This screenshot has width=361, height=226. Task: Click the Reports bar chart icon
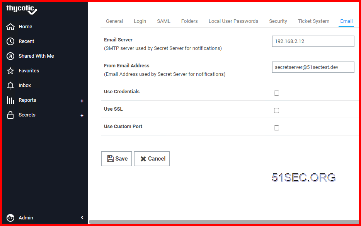point(10,100)
